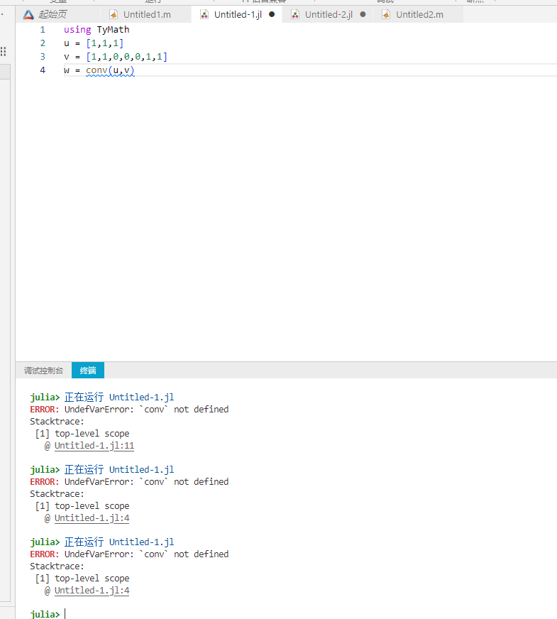The height and width of the screenshot is (619, 557).
Task: Click the Untitled-2.jl Julia file icon
Action: pyautogui.click(x=295, y=15)
